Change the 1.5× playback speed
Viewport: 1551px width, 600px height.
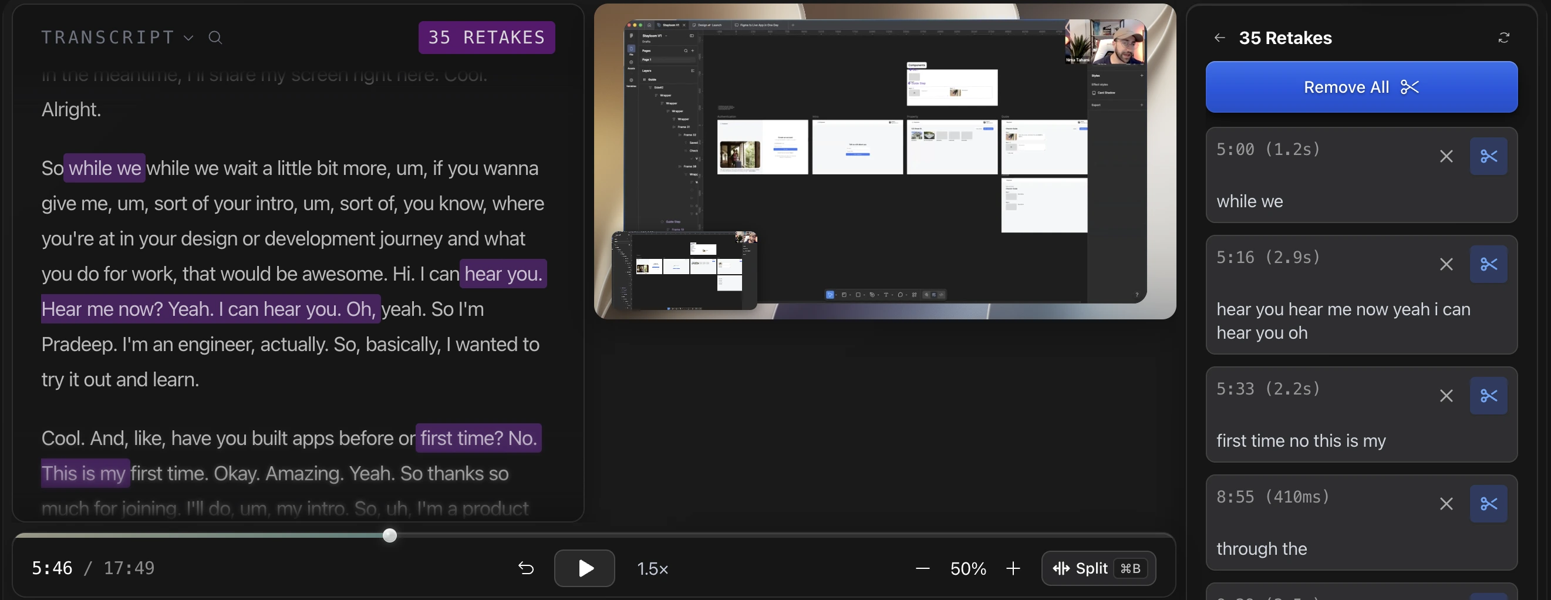653,569
